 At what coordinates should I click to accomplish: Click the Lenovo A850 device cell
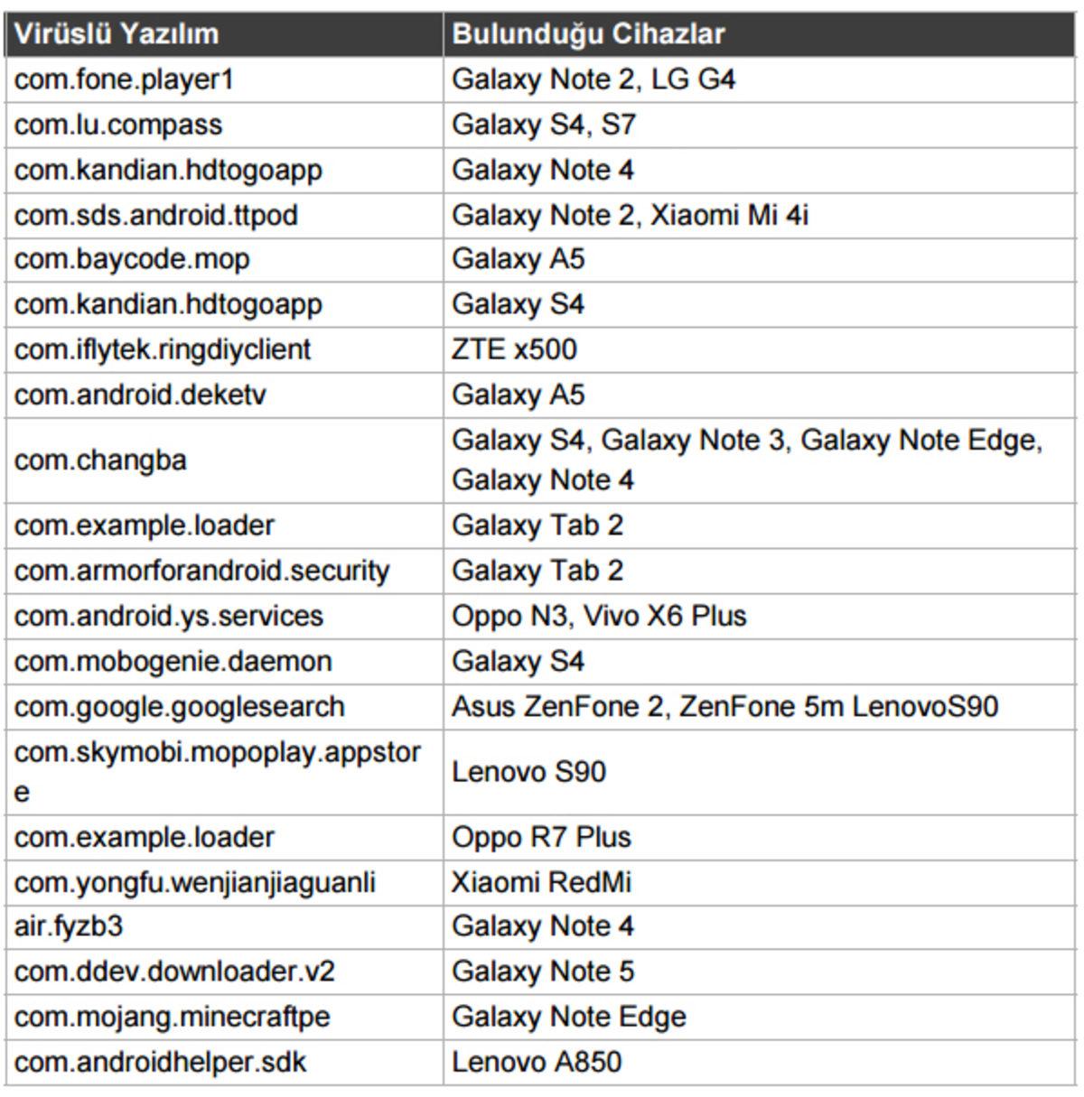click(x=537, y=1062)
